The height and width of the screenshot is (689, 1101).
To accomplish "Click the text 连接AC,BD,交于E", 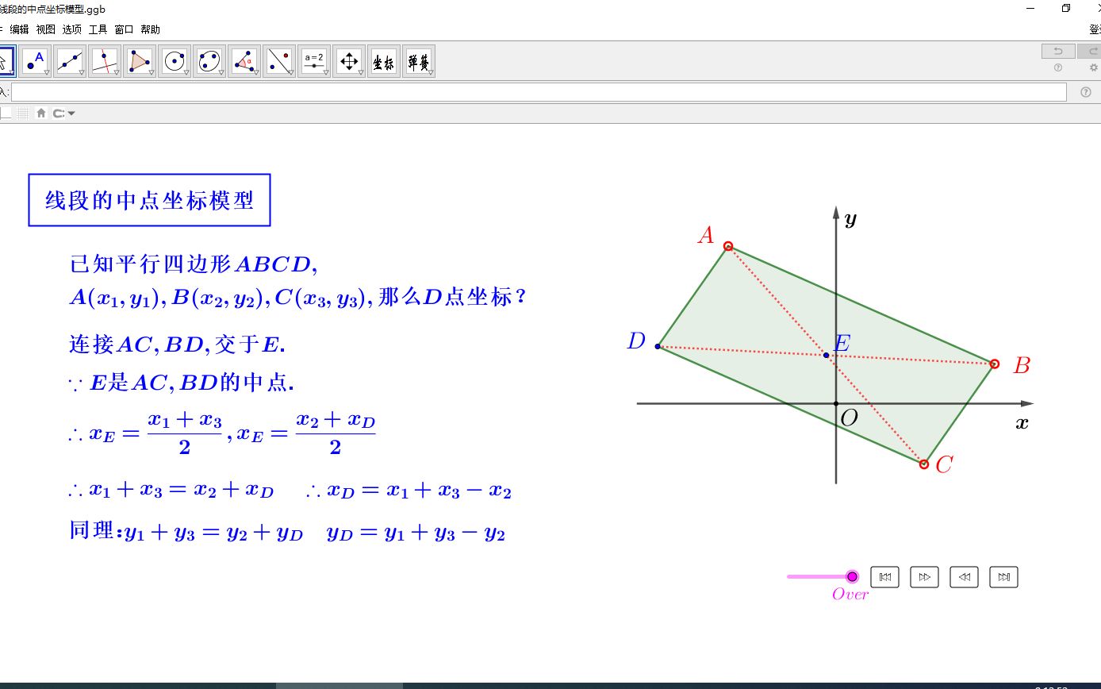I will click(x=178, y=344).
